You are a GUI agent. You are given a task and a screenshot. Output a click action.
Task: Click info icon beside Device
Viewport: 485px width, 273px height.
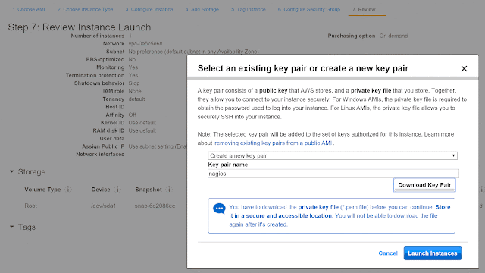point(117,190)
